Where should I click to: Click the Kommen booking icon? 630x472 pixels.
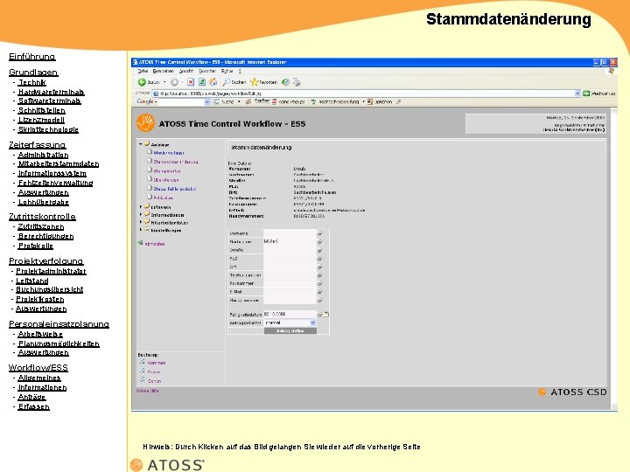[x=143, y=362]
